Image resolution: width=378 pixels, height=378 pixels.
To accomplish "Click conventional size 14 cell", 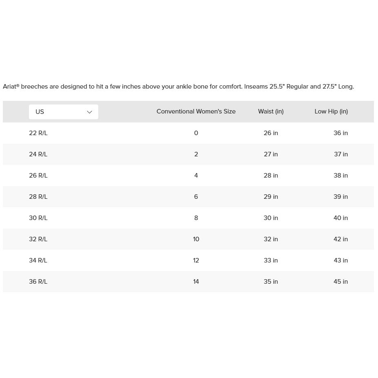I will (196, 282).
